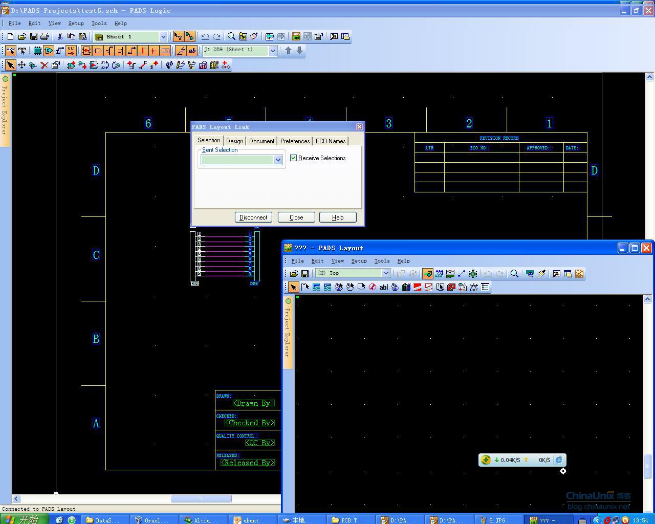This screenshot has width=655, height=524.
Task: Click Print icon in PADS Logic toolbar
Action: click(45, 36)
